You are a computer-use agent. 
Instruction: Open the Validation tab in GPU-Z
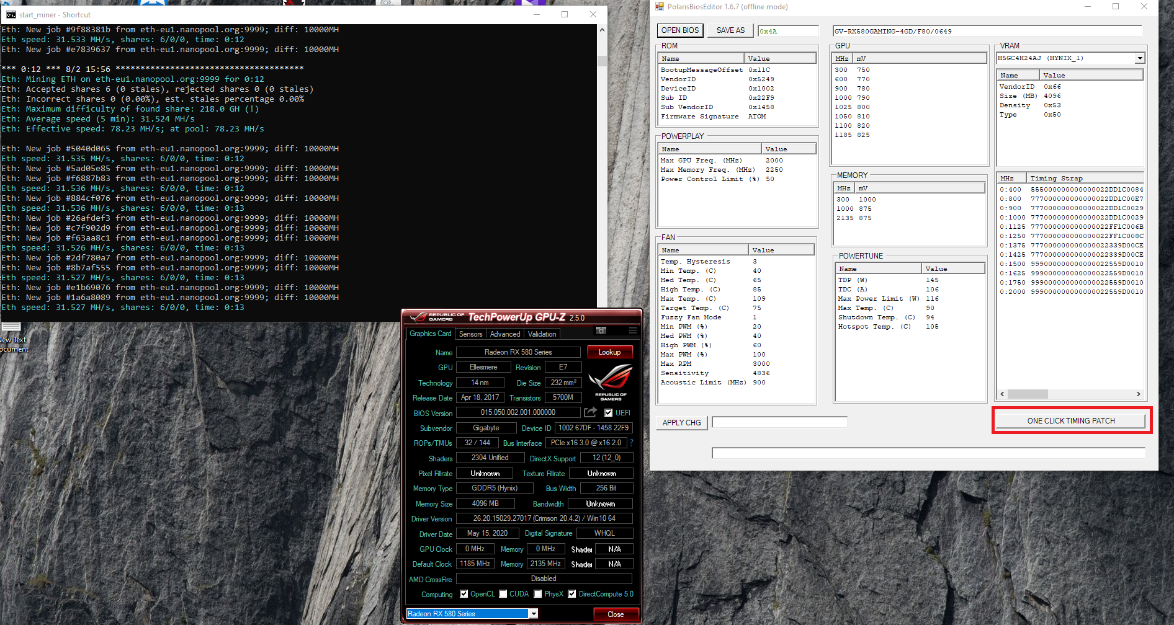542,334
